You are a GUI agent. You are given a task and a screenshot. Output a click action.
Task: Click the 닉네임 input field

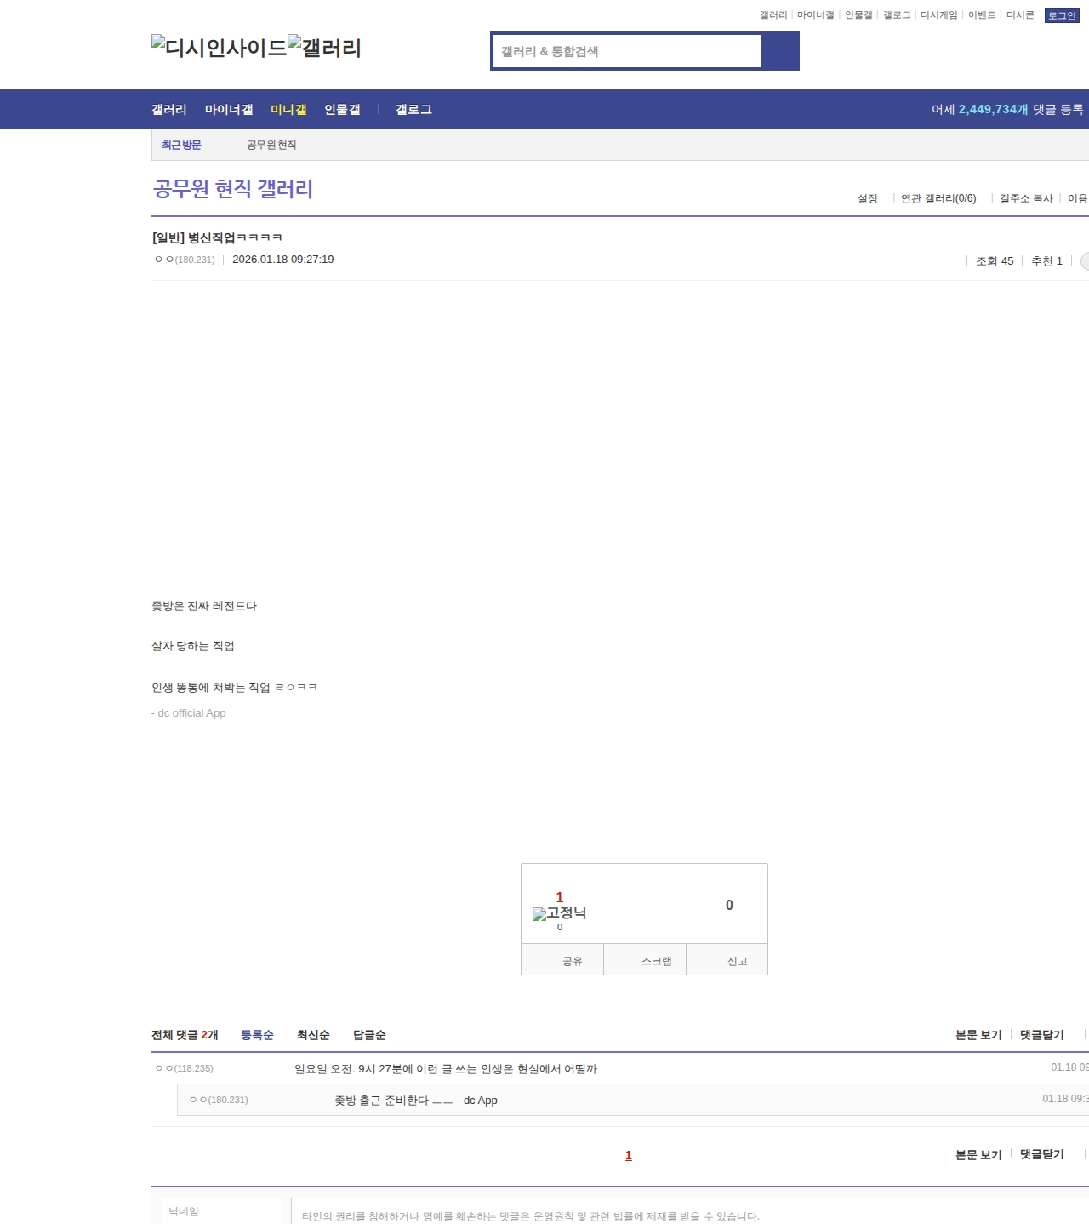tap(221, 1211)
